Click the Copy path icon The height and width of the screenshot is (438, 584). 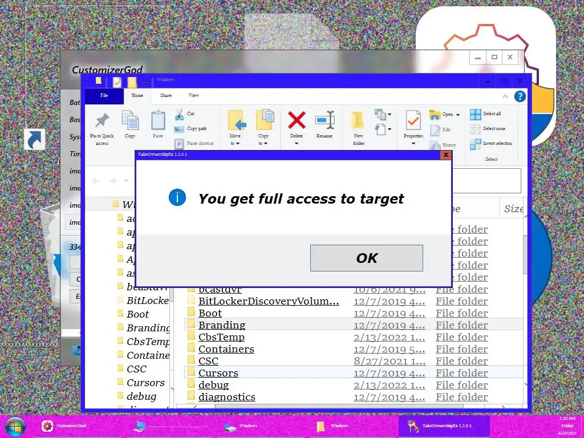179,129
